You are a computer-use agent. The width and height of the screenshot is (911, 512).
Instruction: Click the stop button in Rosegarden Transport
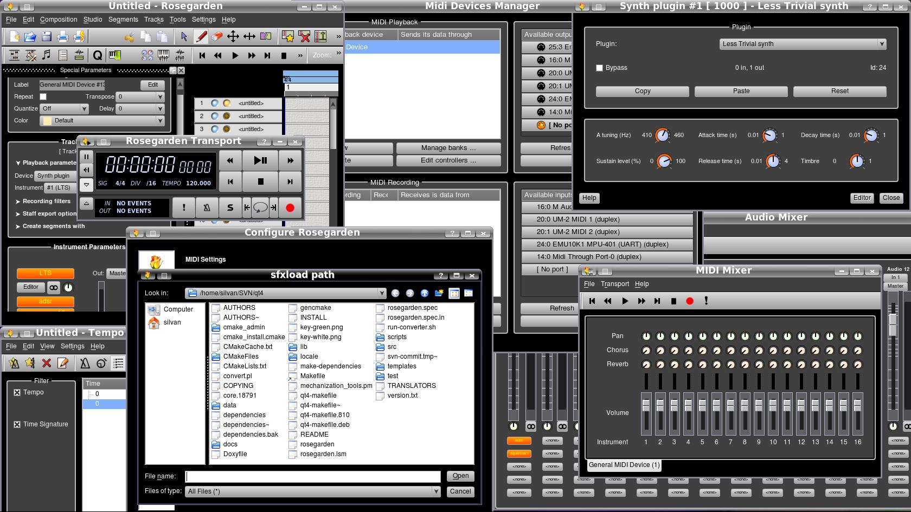(x=260, y=182)
